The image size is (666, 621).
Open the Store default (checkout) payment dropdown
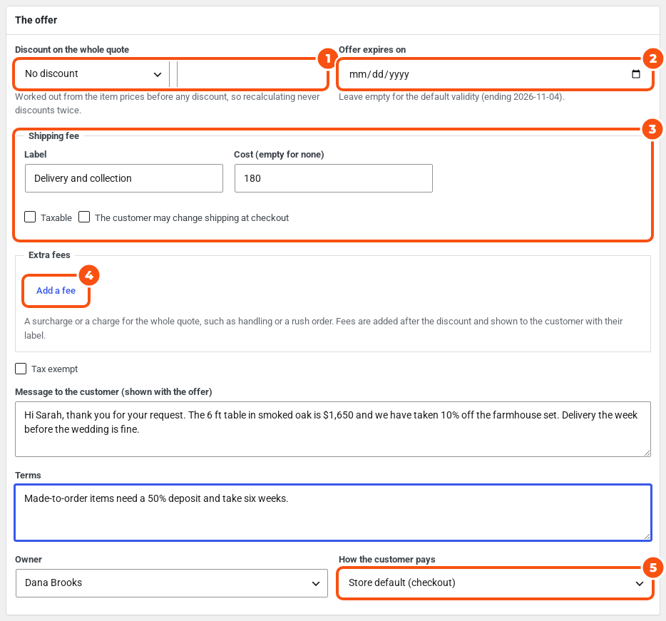coord(495,582)
